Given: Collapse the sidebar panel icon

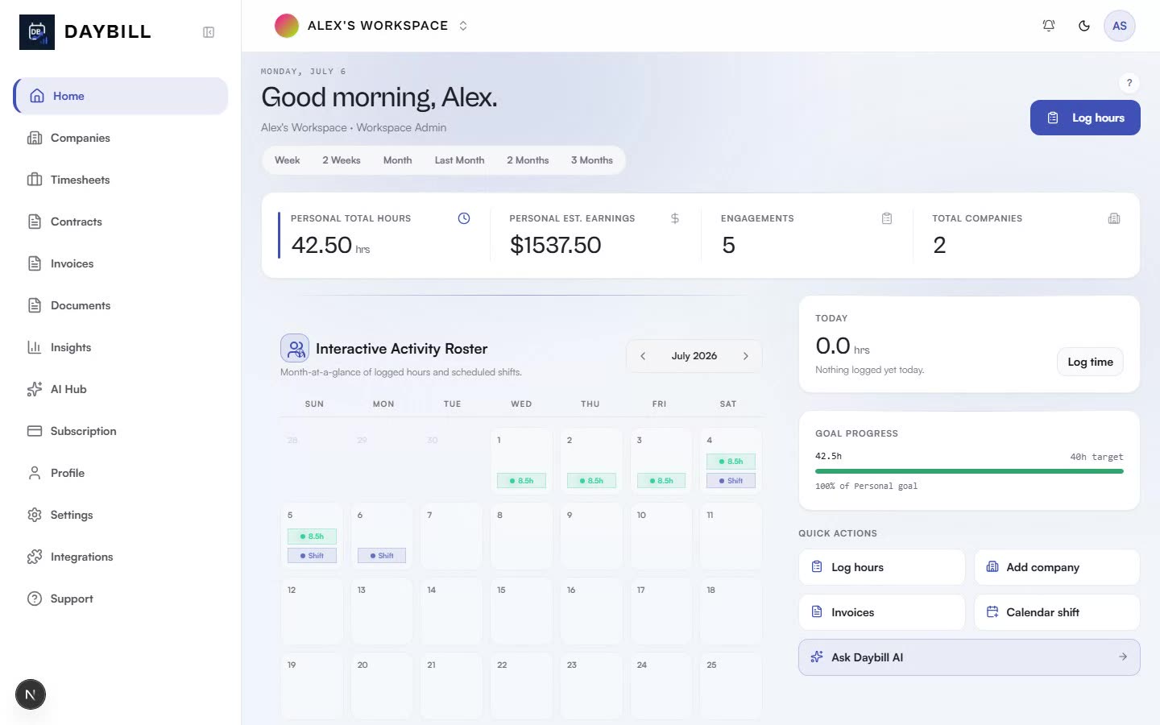Looking at the screenshot, I should coord(209,32).
